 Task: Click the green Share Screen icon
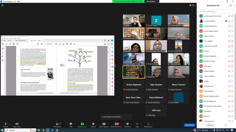pyautogui.click(x=82, y=124)
